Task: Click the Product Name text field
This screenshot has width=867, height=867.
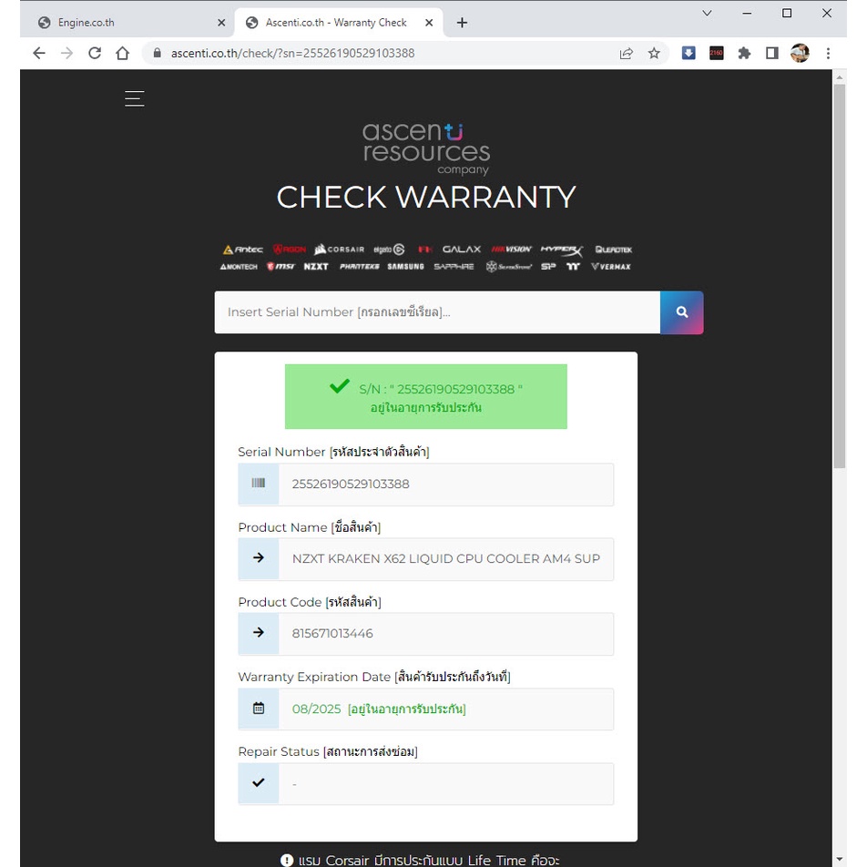Action: pos(445,559)
